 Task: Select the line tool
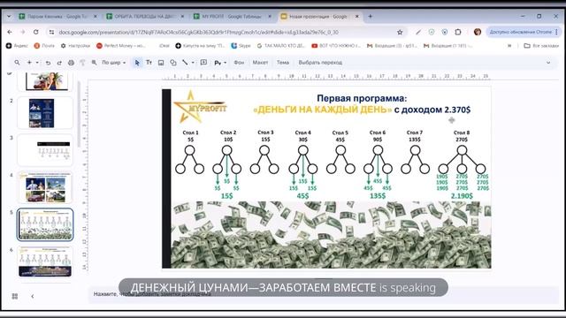[x=185, y=63]
